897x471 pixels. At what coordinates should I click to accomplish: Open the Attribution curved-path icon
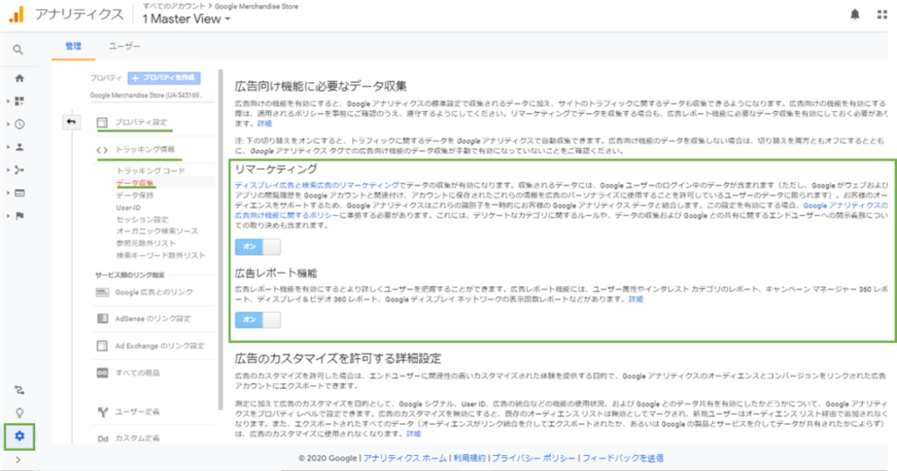tap(19, 390)
